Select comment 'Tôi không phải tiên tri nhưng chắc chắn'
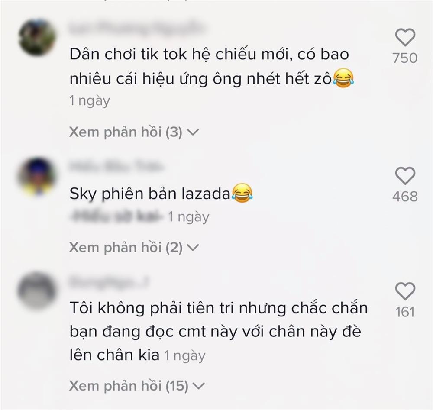 (218, 308)
